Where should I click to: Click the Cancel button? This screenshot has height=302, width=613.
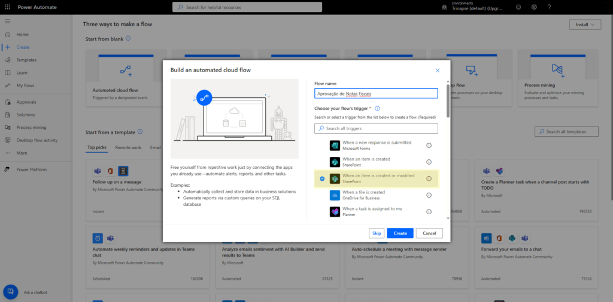429,233
